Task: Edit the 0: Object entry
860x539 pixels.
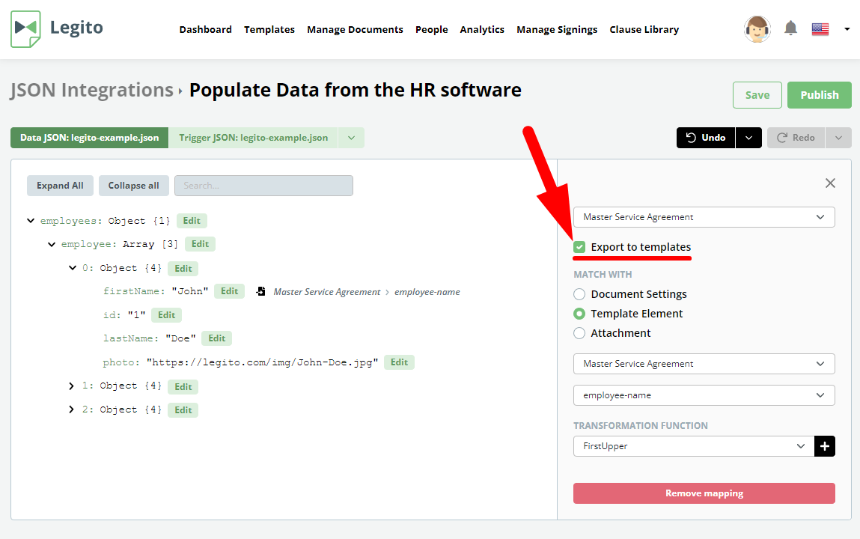Action: point(183,269)
